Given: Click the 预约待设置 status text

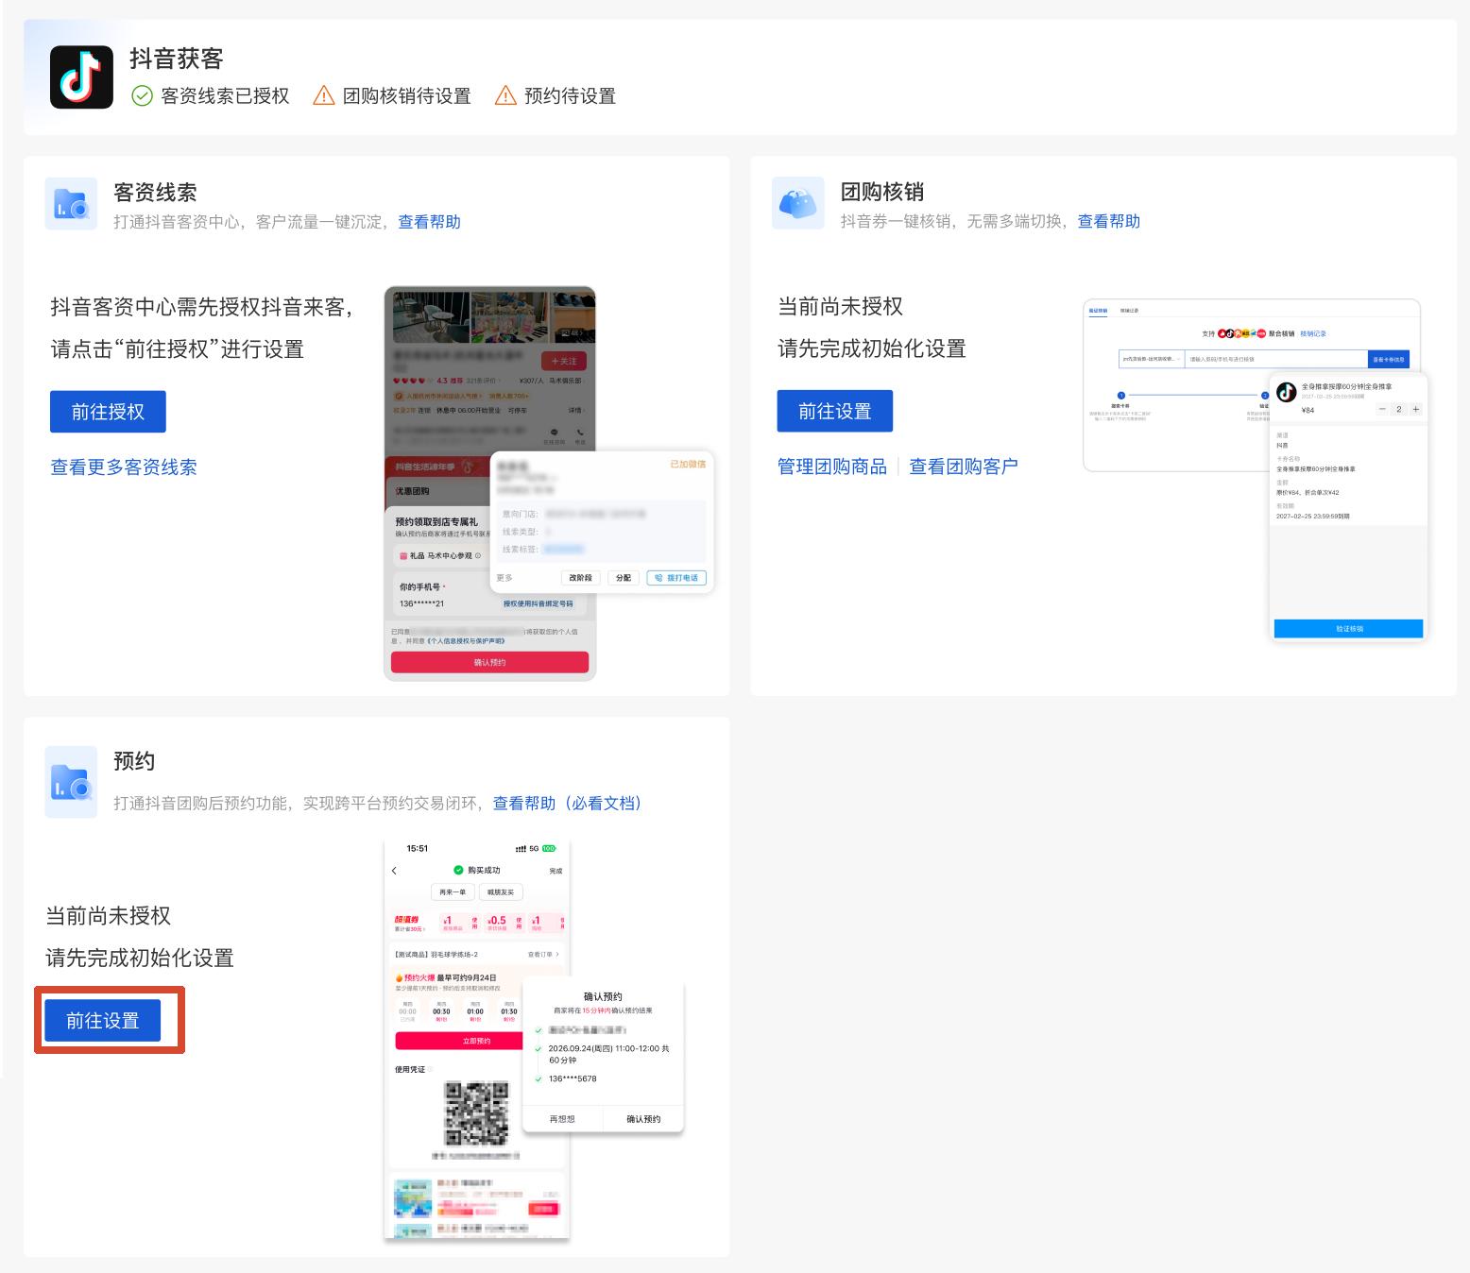Looking at the screenshot, I should click(570, 96).
